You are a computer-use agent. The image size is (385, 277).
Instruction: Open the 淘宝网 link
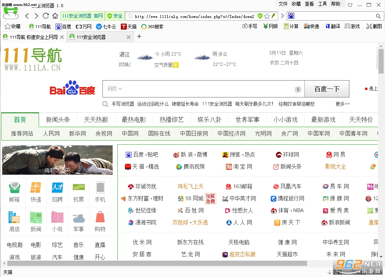point(239,166)
